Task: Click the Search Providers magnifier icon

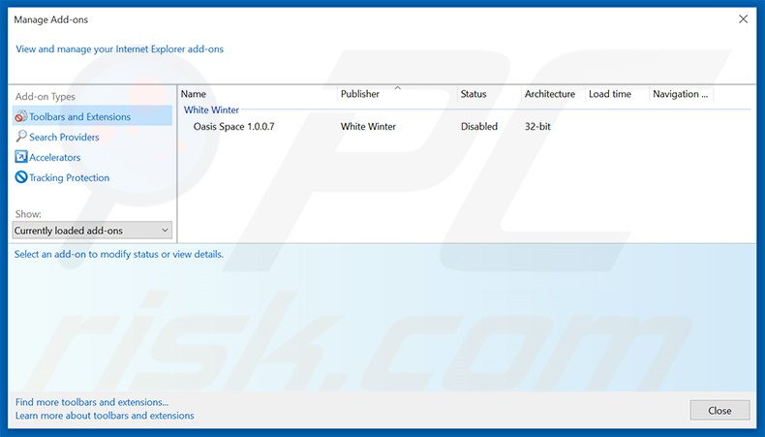Action: coord(21,138)
